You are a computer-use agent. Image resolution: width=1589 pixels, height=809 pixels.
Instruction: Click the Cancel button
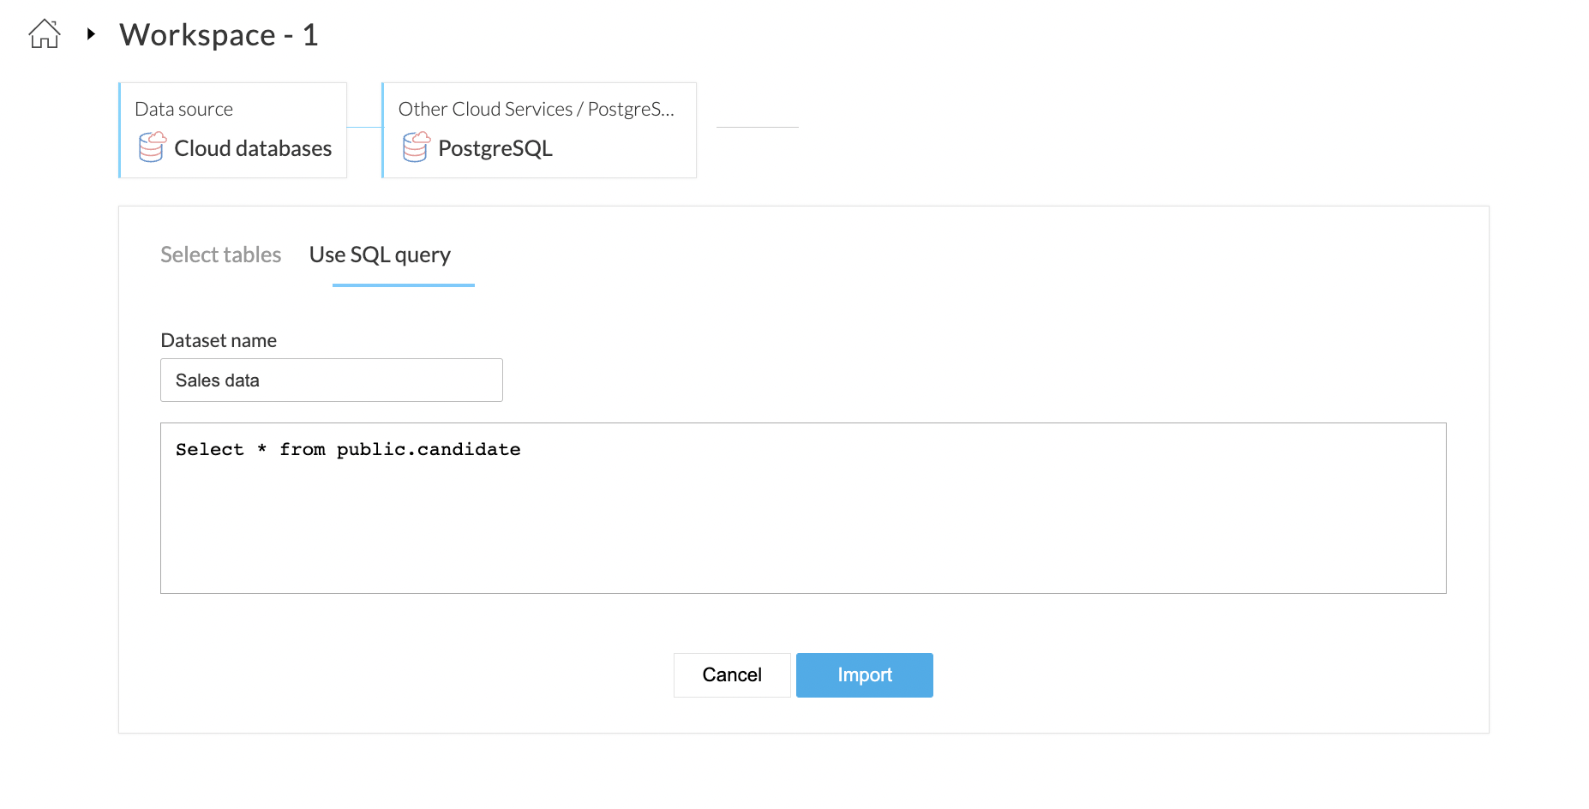732,675
